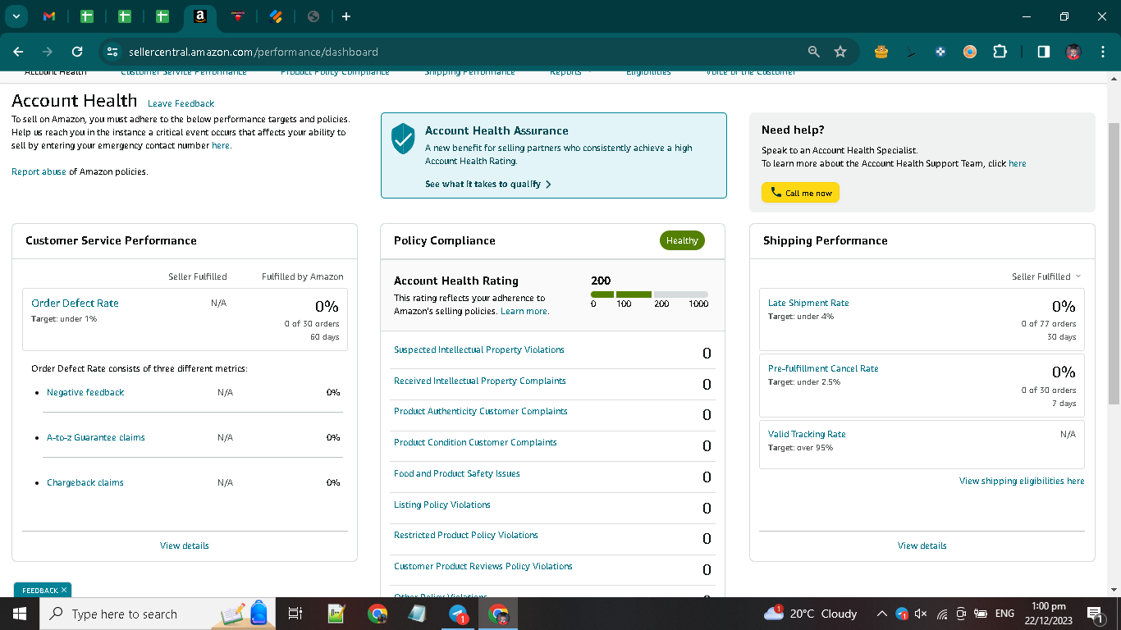The image size is (1121, 630).
Task: Open Account Health Support Team 'here' link
Action: click(1017, 163)
